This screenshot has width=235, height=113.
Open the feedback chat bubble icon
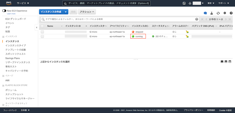(x=205, y=13)
